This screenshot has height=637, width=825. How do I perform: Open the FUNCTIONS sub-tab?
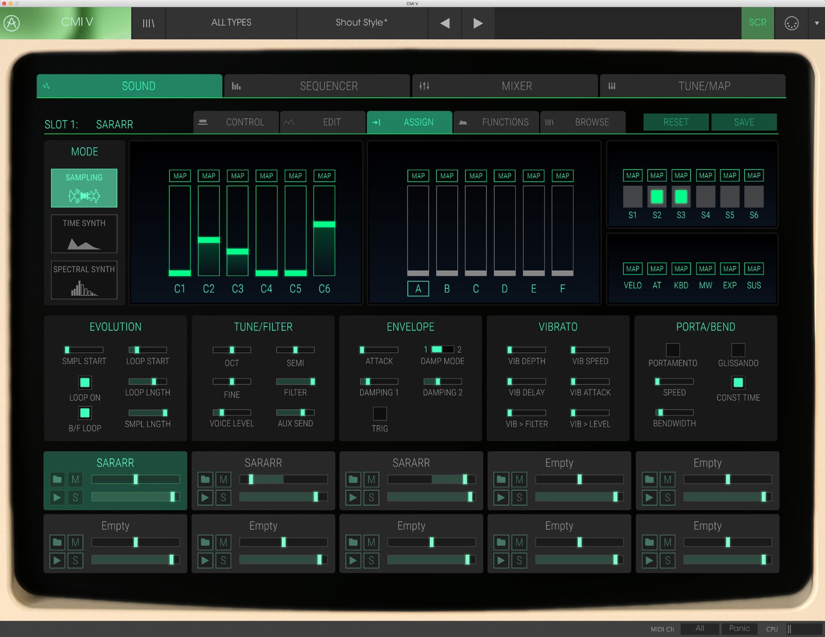pos(496,122)
